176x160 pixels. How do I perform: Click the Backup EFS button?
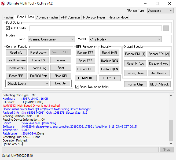[x=85, y=53]
